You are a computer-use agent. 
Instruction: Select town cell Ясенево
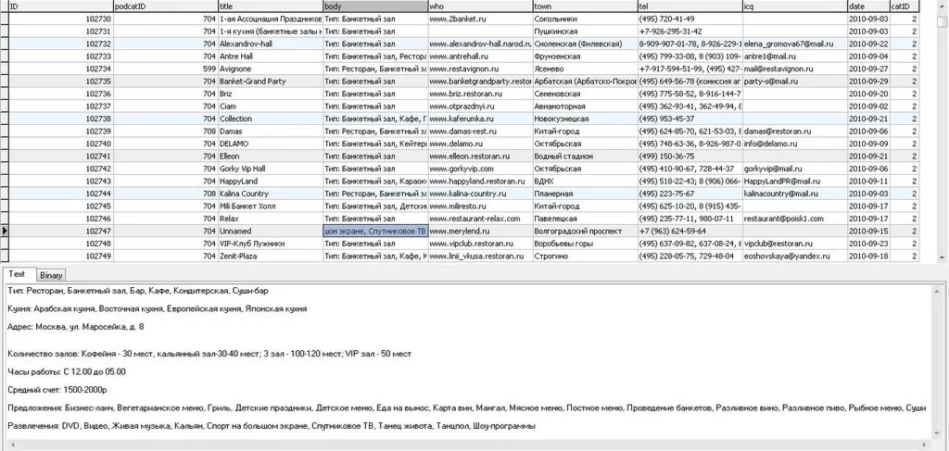586,69
